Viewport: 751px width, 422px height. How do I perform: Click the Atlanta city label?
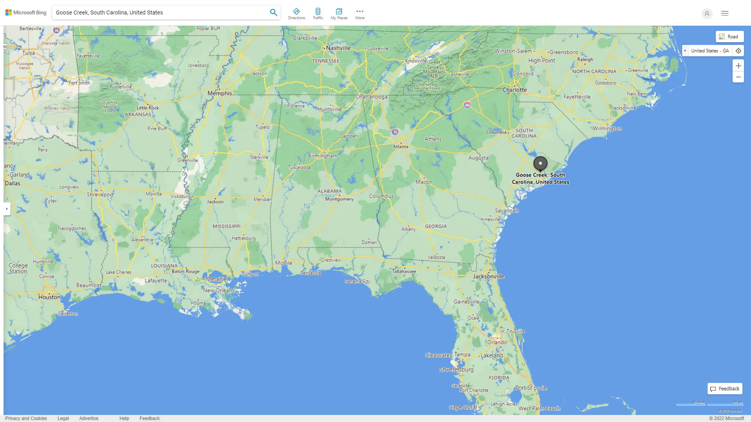(x=401, y=147)
